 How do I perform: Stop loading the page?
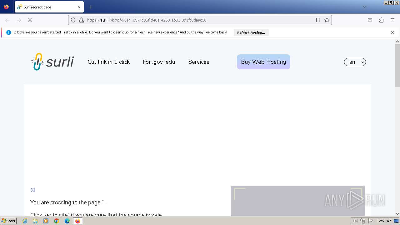30,20
